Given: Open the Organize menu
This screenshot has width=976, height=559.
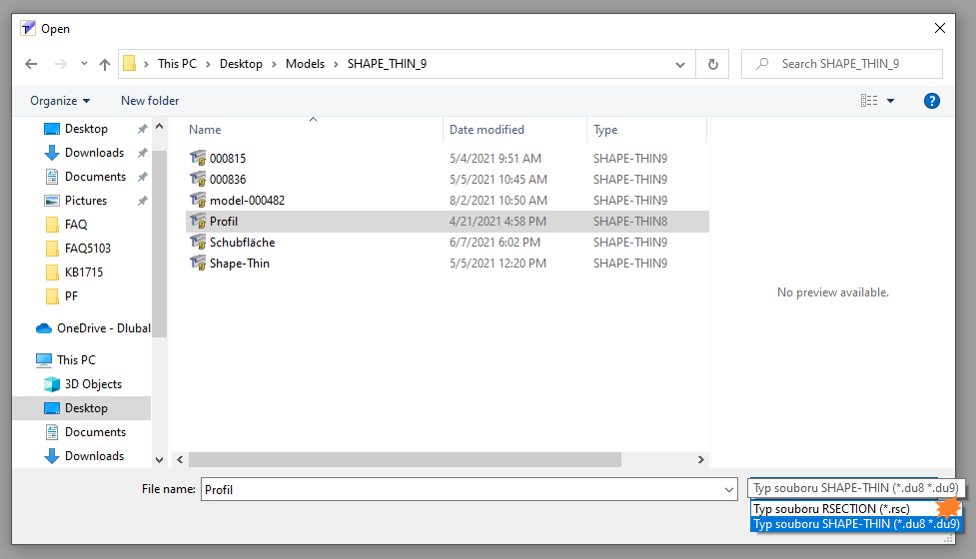Looking at the screenshot, I should click(x=60, y=101).
